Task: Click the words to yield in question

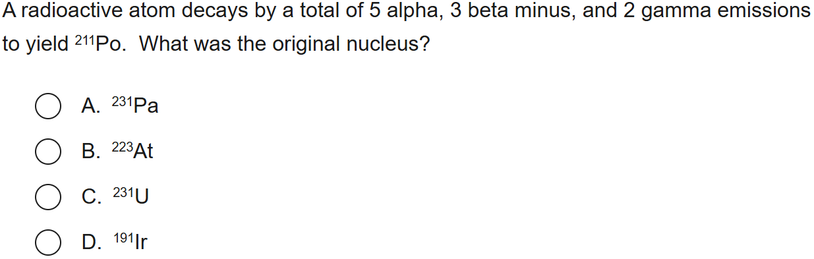Action: coord(36,45)
